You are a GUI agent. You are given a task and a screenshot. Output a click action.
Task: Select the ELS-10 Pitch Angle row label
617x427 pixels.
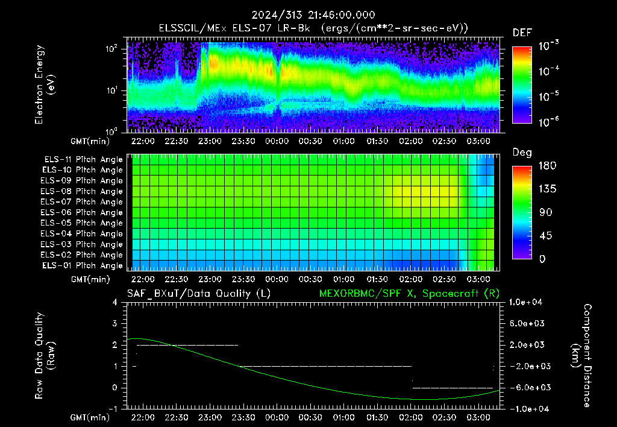pos(83,170)
